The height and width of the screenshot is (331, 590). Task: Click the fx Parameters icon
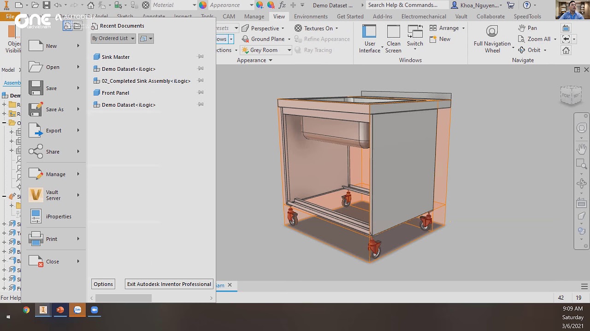coord(282,5)
